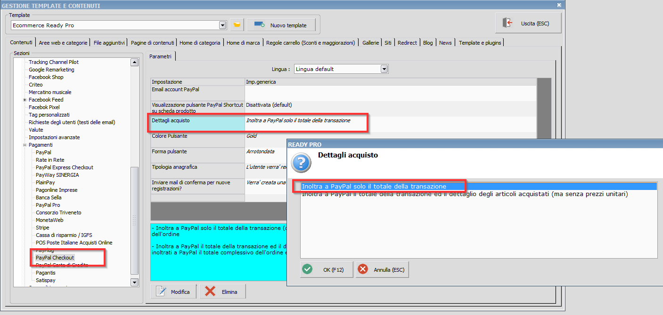
Task: Switch to the Contenuti tab
Action: (x=21, y=42)
